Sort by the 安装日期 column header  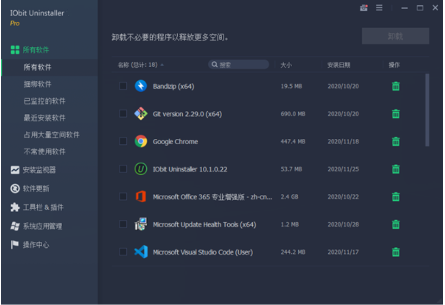pos(339,65)
